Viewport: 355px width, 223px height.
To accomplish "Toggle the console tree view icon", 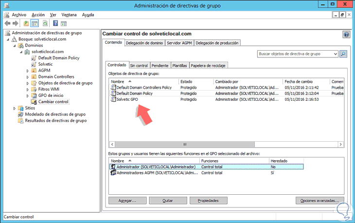I will click(35, 23).
